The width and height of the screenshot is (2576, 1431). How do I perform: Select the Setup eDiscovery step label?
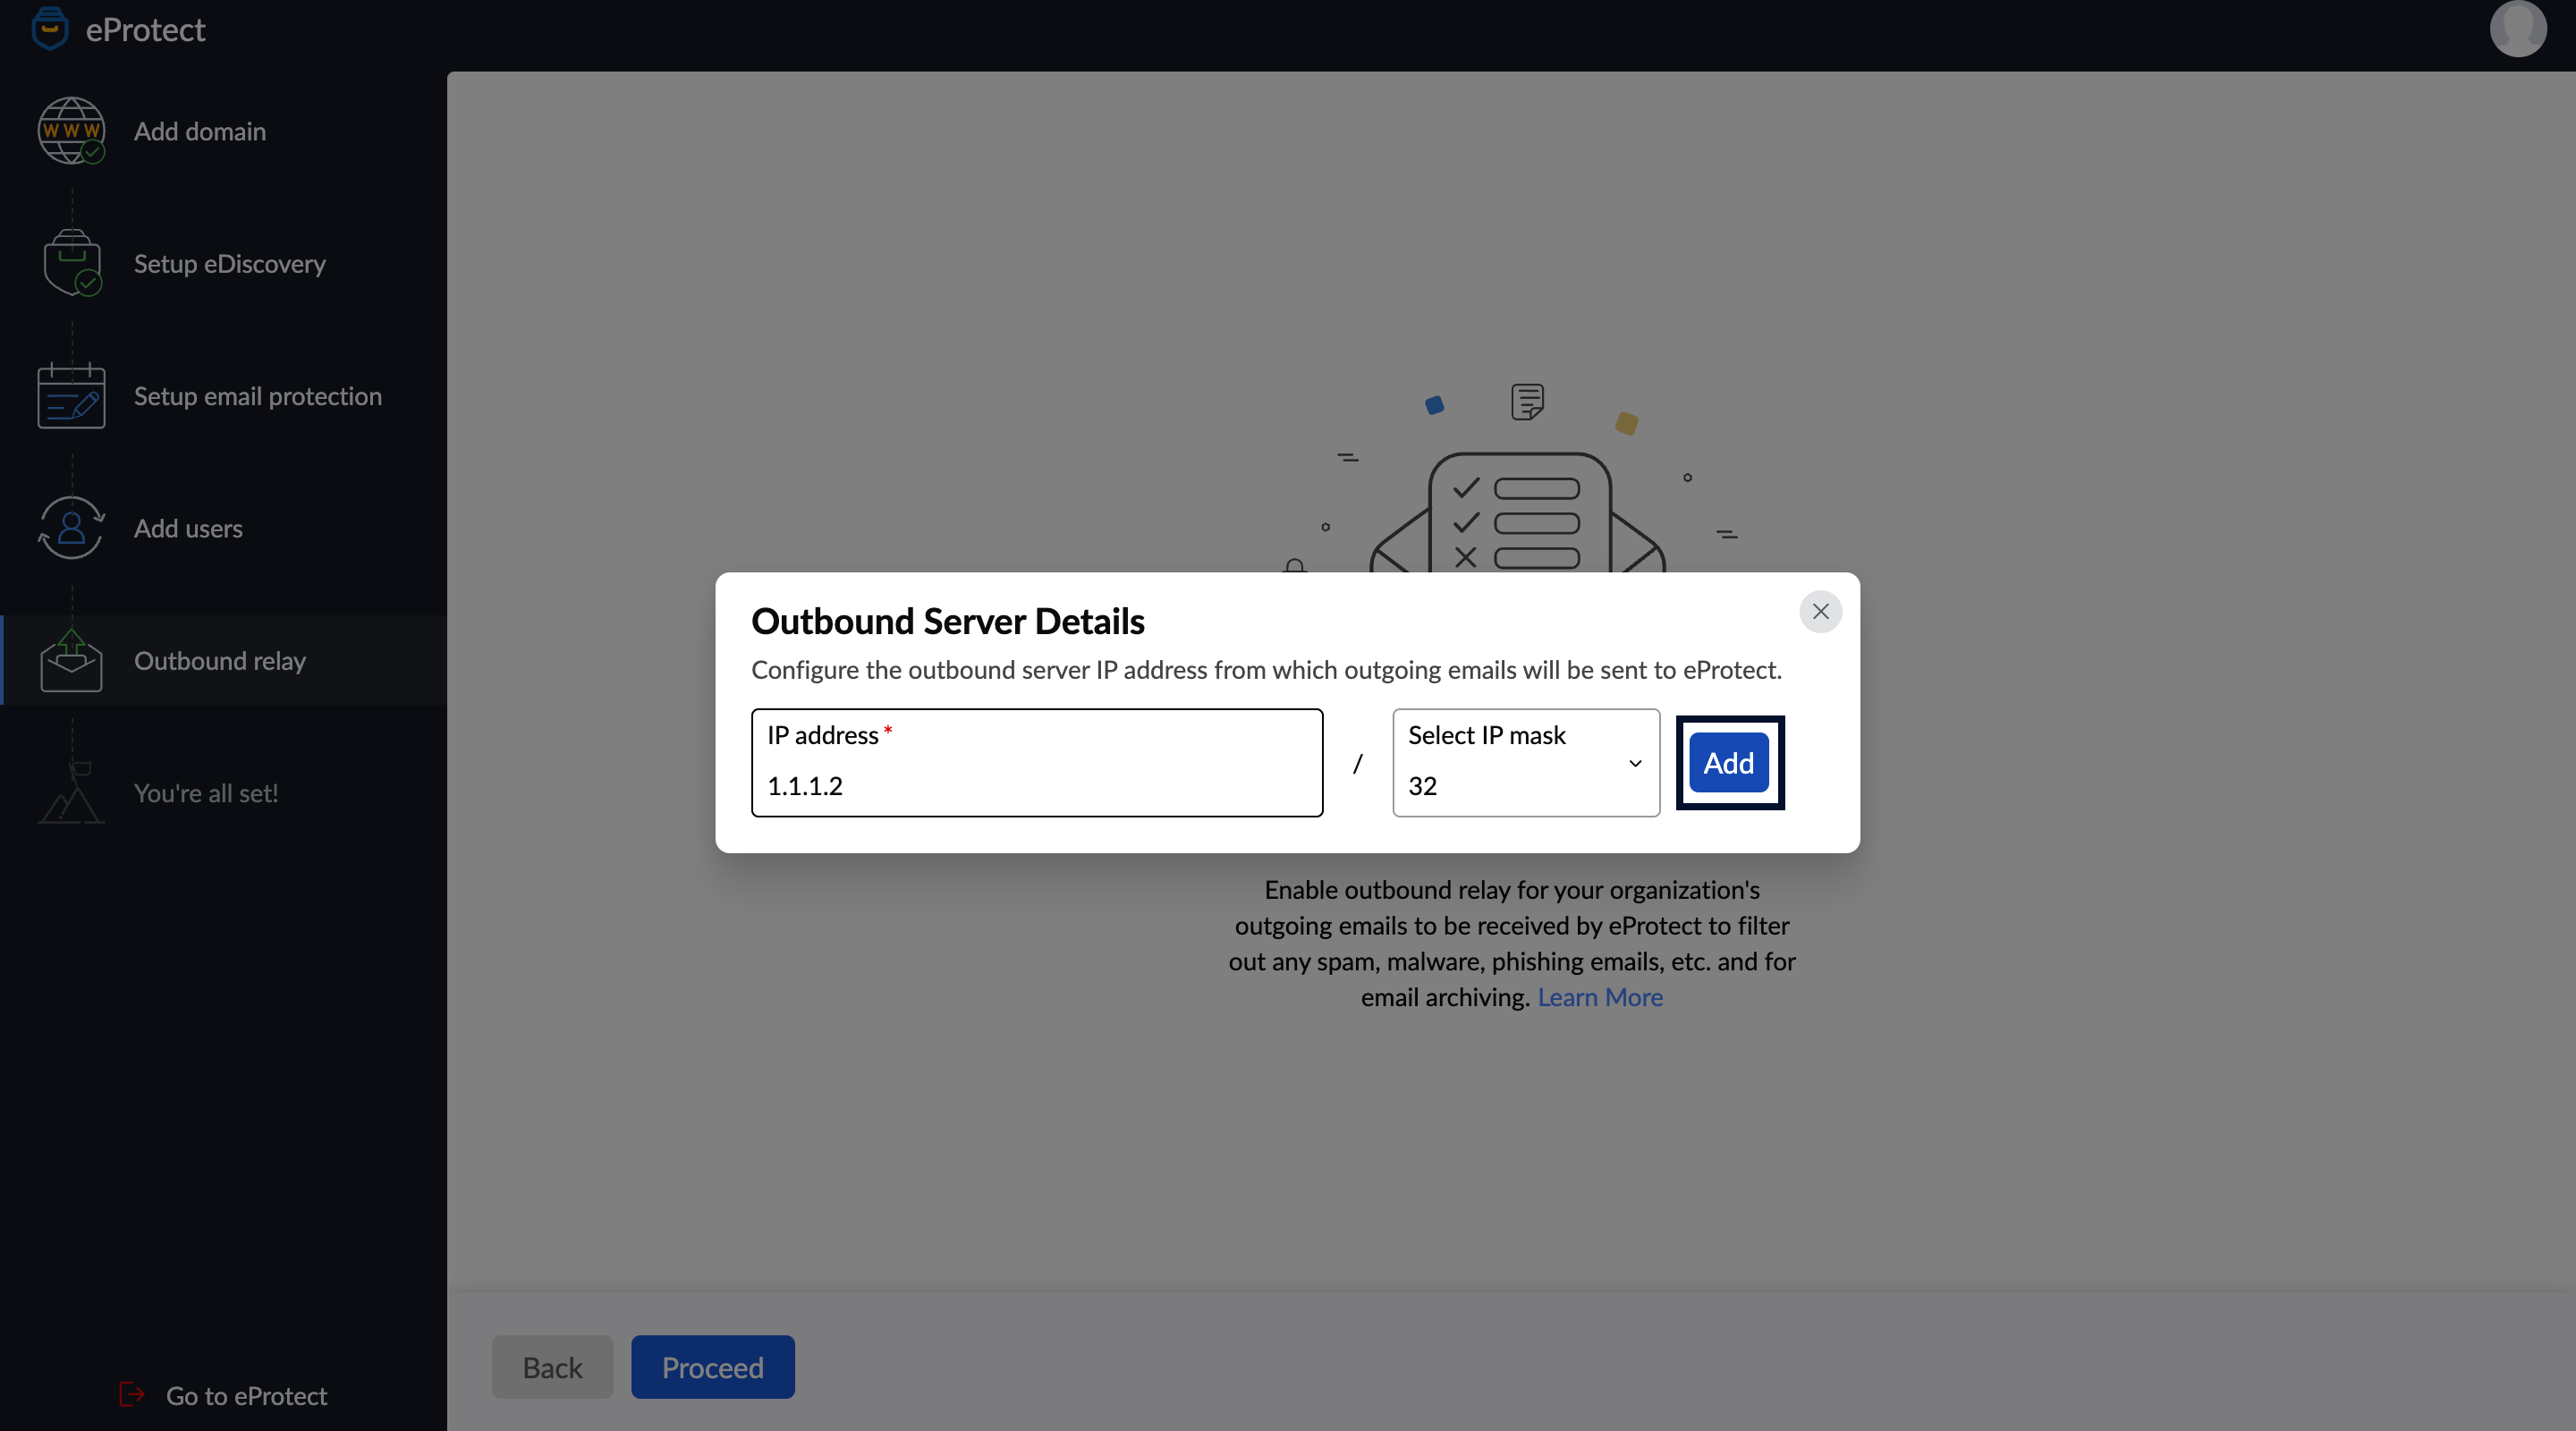230,264
